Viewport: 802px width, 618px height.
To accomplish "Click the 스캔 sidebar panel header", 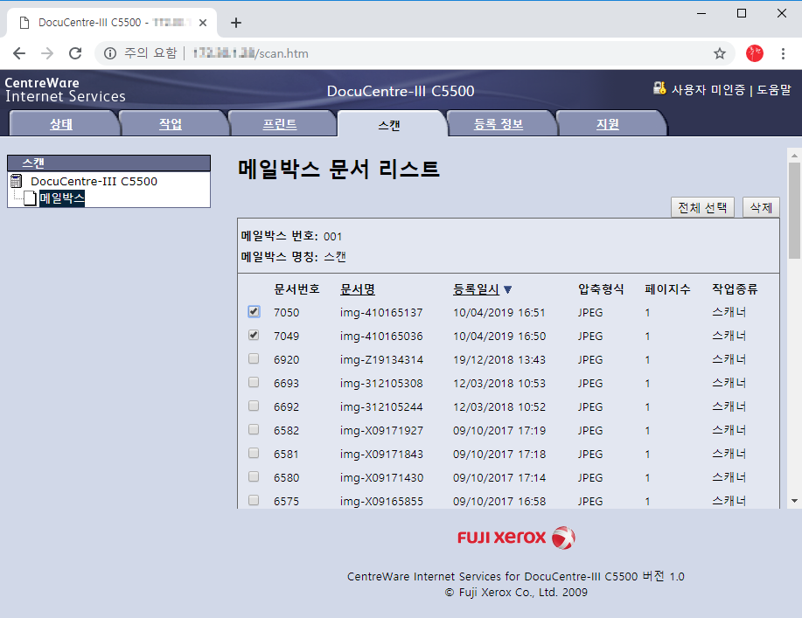I will click(109, 163).
